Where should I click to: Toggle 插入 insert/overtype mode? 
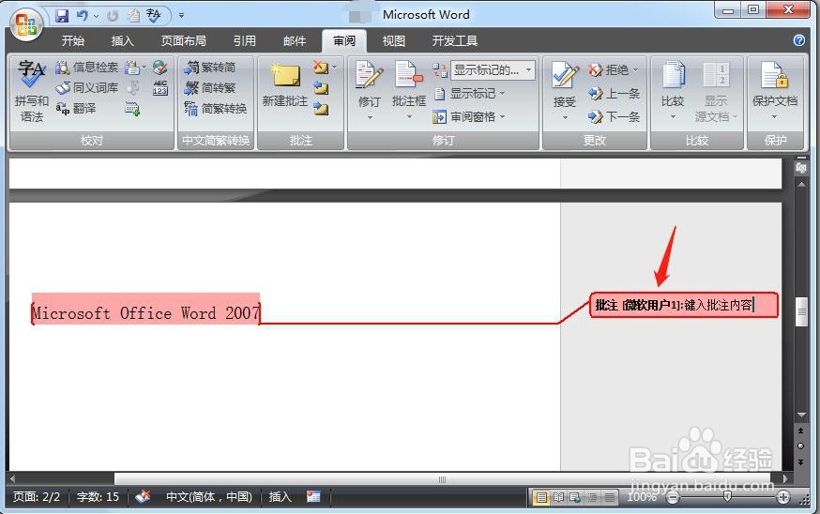coord(280,497)
